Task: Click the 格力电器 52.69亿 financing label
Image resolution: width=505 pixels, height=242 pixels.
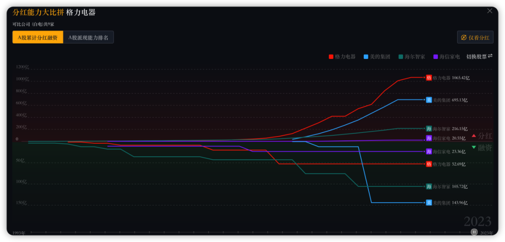Action: coord(449,164)
